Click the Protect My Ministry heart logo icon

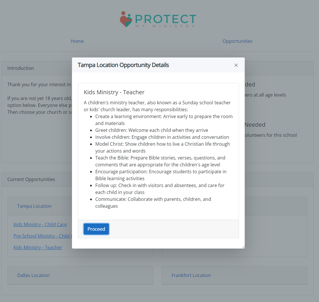(x=126, y=19)
